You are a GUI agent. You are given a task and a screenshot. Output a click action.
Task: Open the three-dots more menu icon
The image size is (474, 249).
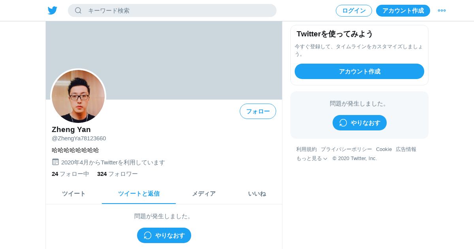click(442, 11)
